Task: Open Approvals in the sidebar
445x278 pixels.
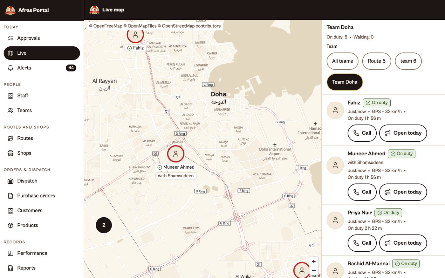Action: (42, 38)
